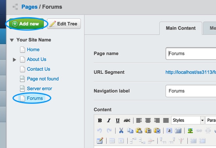The width and height of the screenshot is (216, 148).
Task: Click the plain paste clipboard icon
Action: tap(139, 130)
